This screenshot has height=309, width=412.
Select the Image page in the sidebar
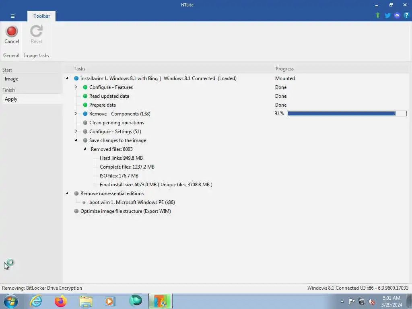(x=31, y=79)
